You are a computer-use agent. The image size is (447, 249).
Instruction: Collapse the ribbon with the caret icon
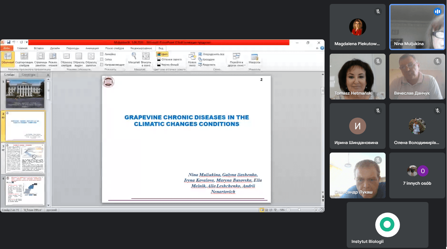[317, 48]
